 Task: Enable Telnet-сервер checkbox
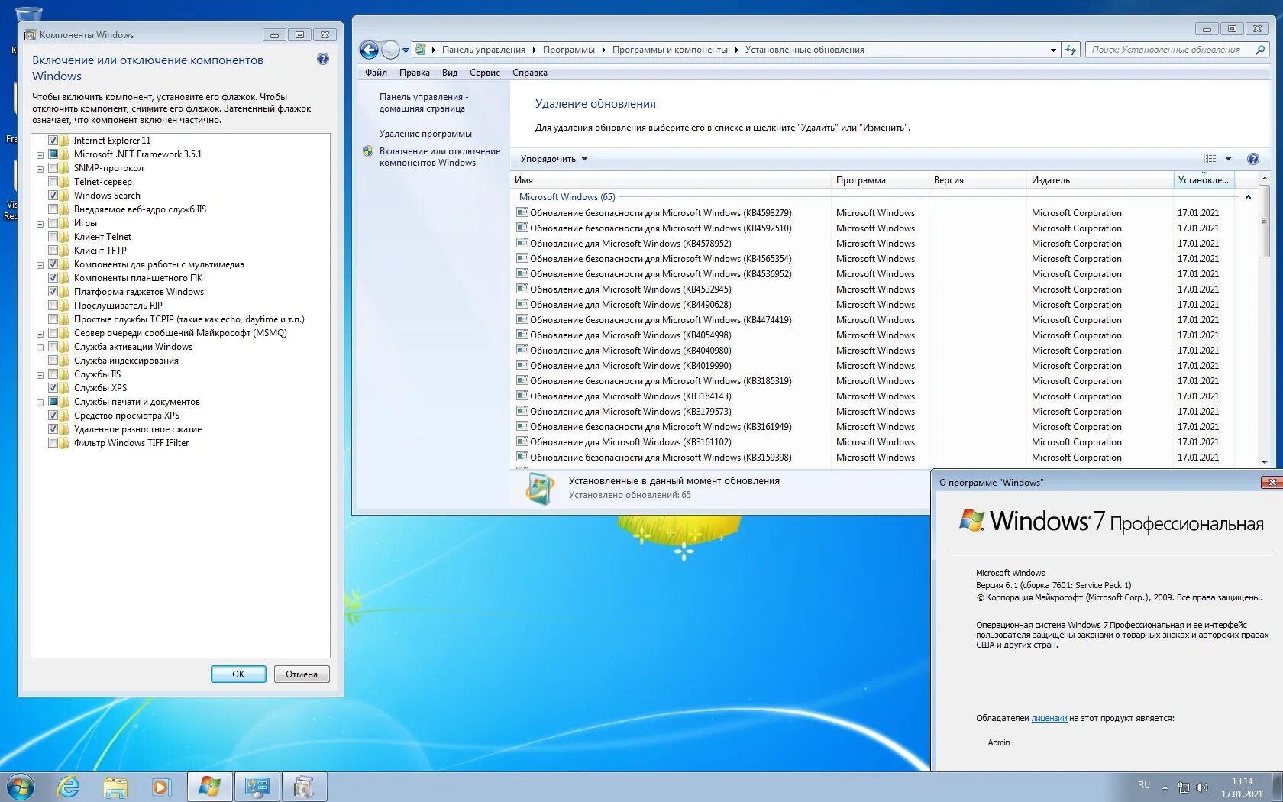coord(53,182)
